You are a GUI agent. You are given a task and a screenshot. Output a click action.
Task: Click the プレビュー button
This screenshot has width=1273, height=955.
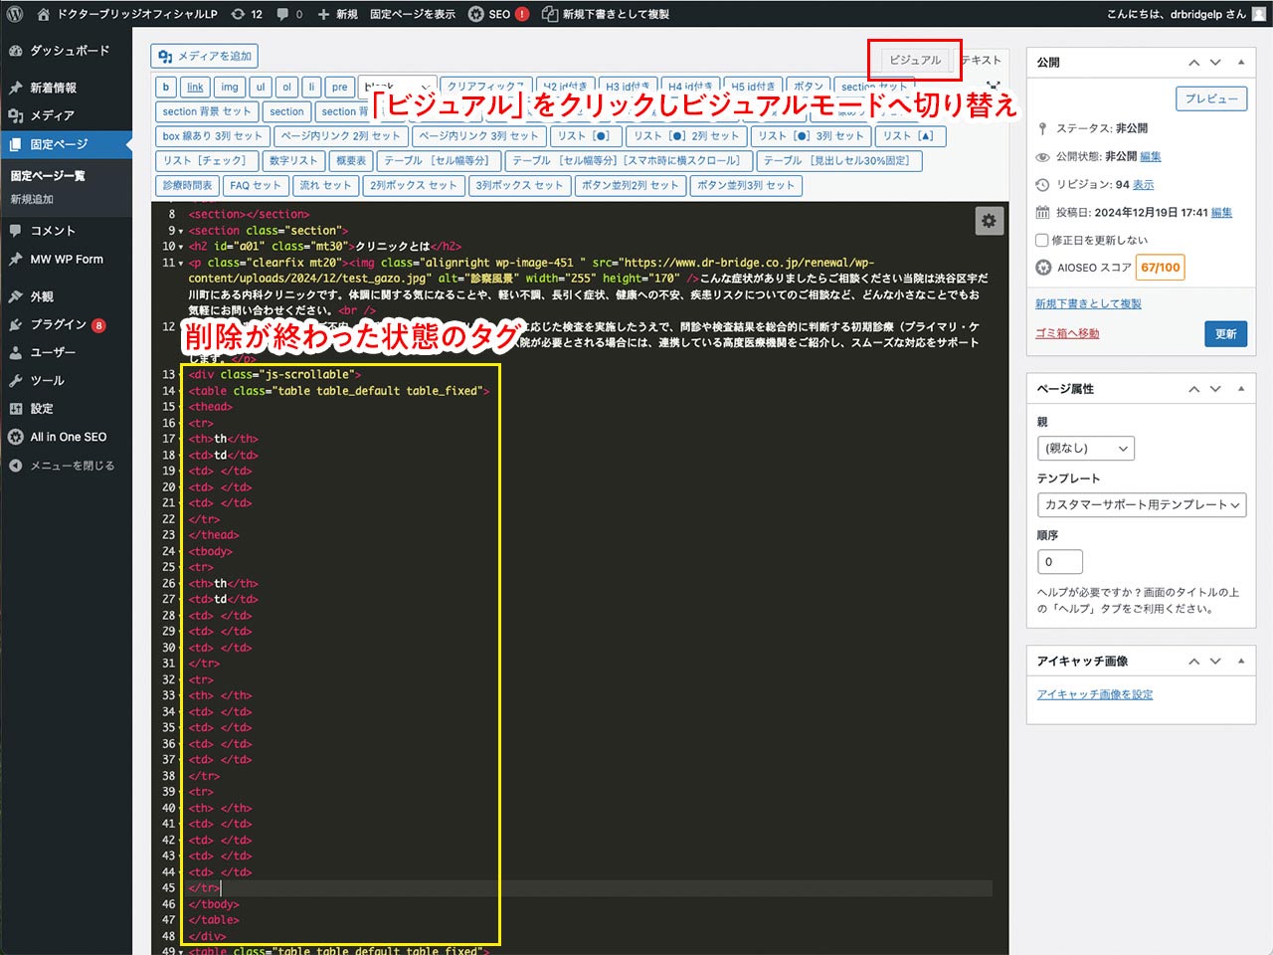pos(1211,98)
